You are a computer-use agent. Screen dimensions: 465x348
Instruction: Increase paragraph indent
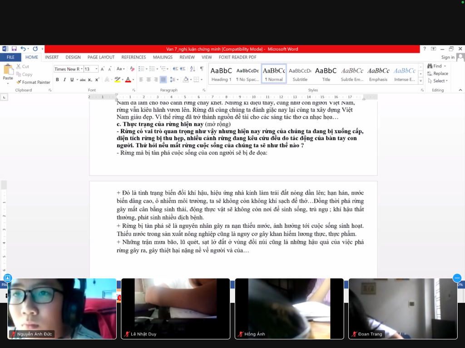(x=183, y=69)
